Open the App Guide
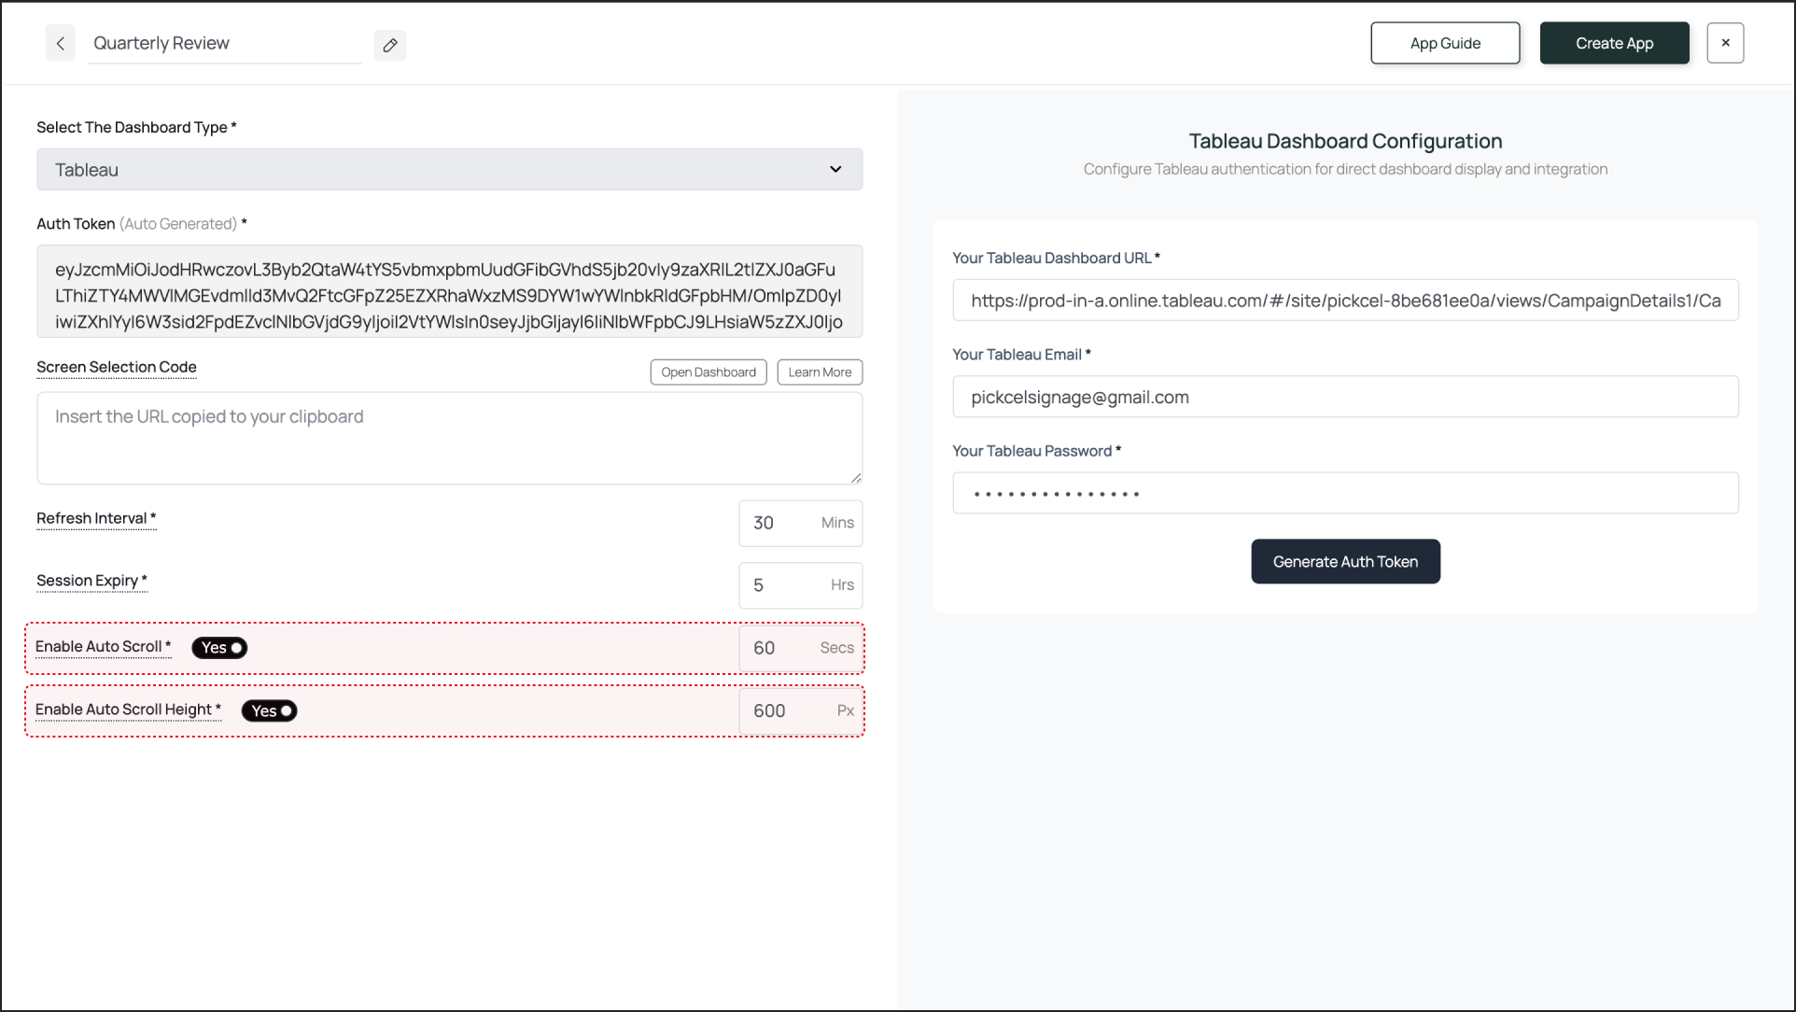Viewport: 1796px width, 1012px height. click(1445, 43)
